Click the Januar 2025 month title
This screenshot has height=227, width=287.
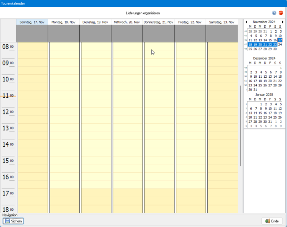coord(264,95)
